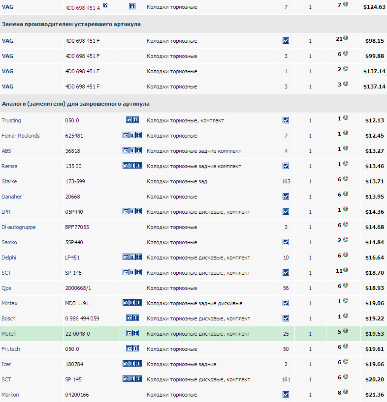The height and width of the screenshot is (402, 387).
Task: Click the availability checkmark in LPR row
Action: [286, 212]
